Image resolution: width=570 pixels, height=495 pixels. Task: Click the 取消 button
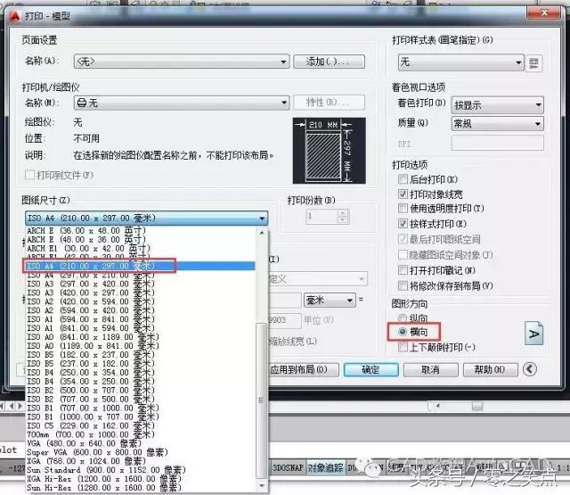pos(430,370)
